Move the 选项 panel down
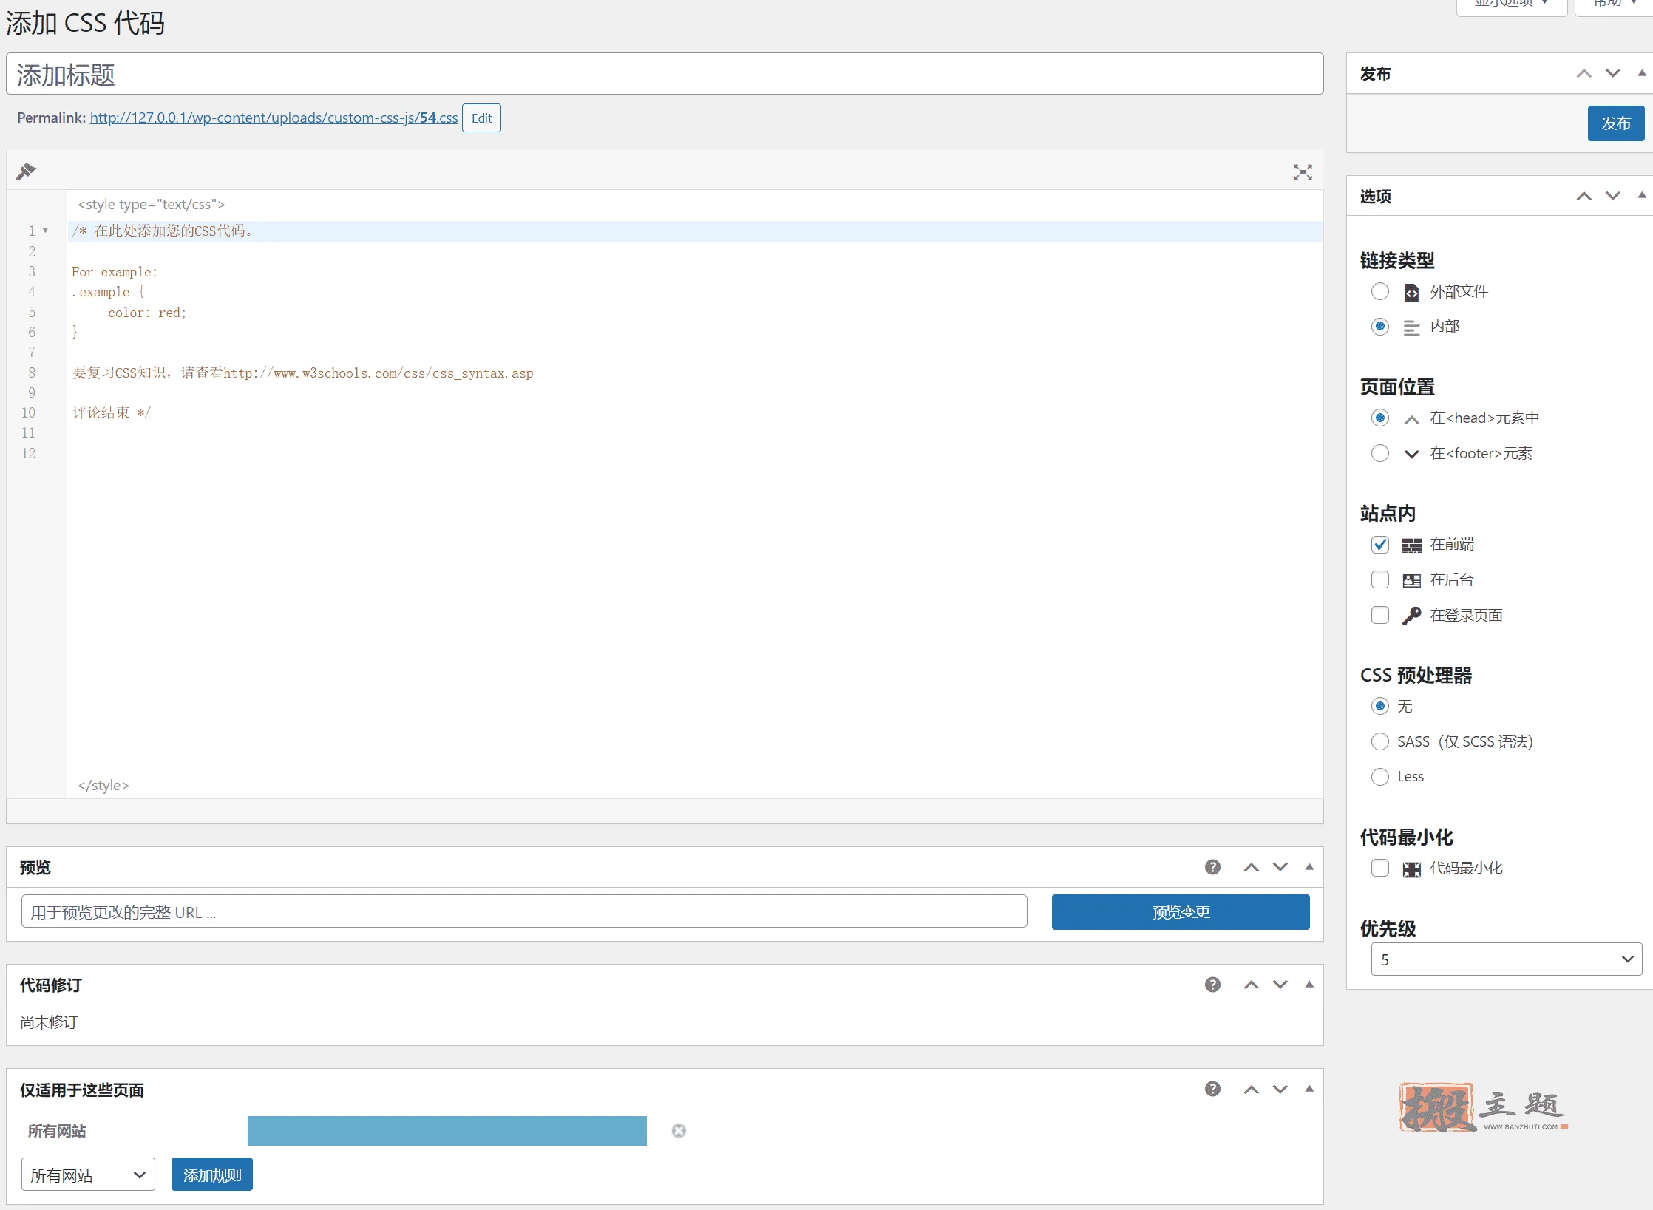 1613,196
